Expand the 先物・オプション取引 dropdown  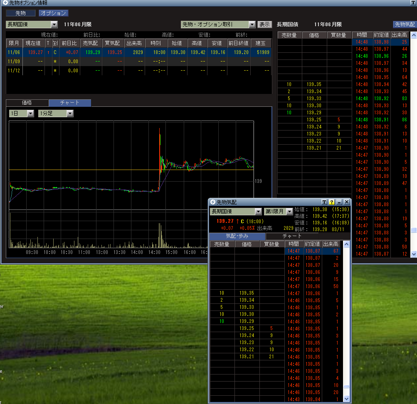click(x=252, y=25)
